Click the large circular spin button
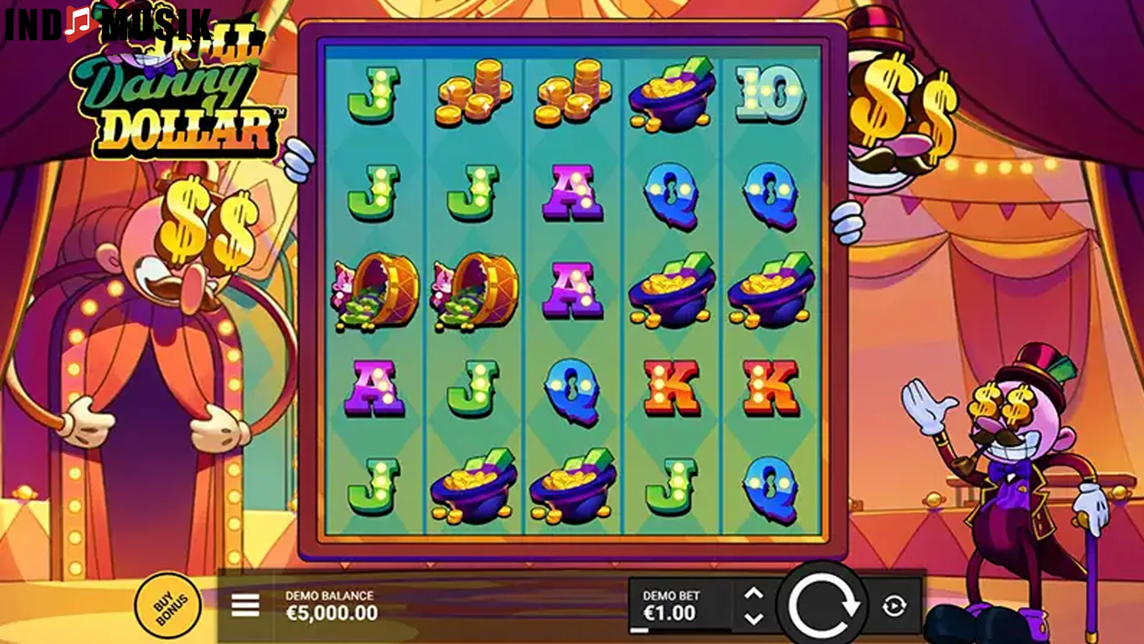 [823, 605]
